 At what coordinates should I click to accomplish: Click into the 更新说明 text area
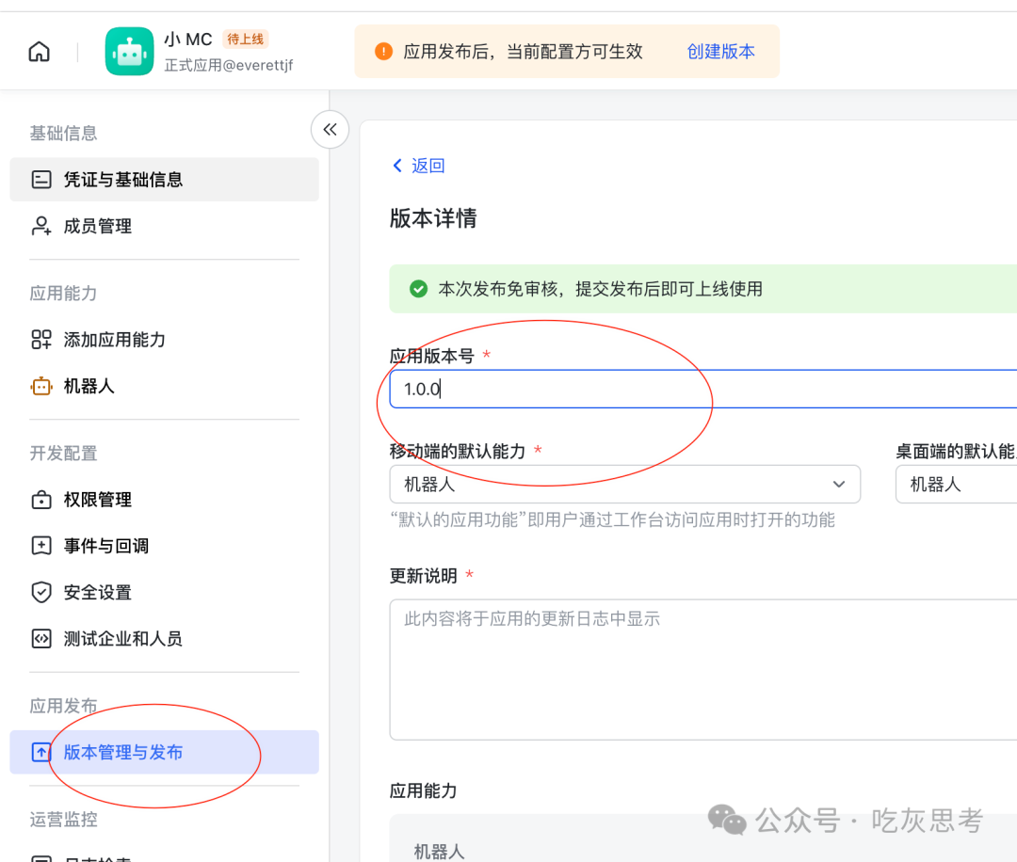(703, 669)
